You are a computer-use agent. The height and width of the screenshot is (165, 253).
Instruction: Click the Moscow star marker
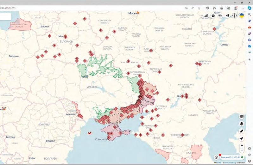(x=138, y=12)
